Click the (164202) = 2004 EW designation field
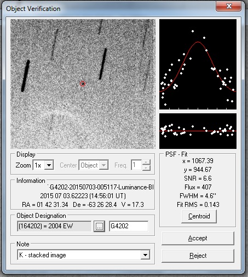 (x=54, y=226)
